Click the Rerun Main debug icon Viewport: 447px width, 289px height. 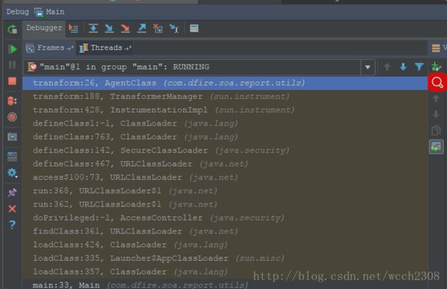12,29
